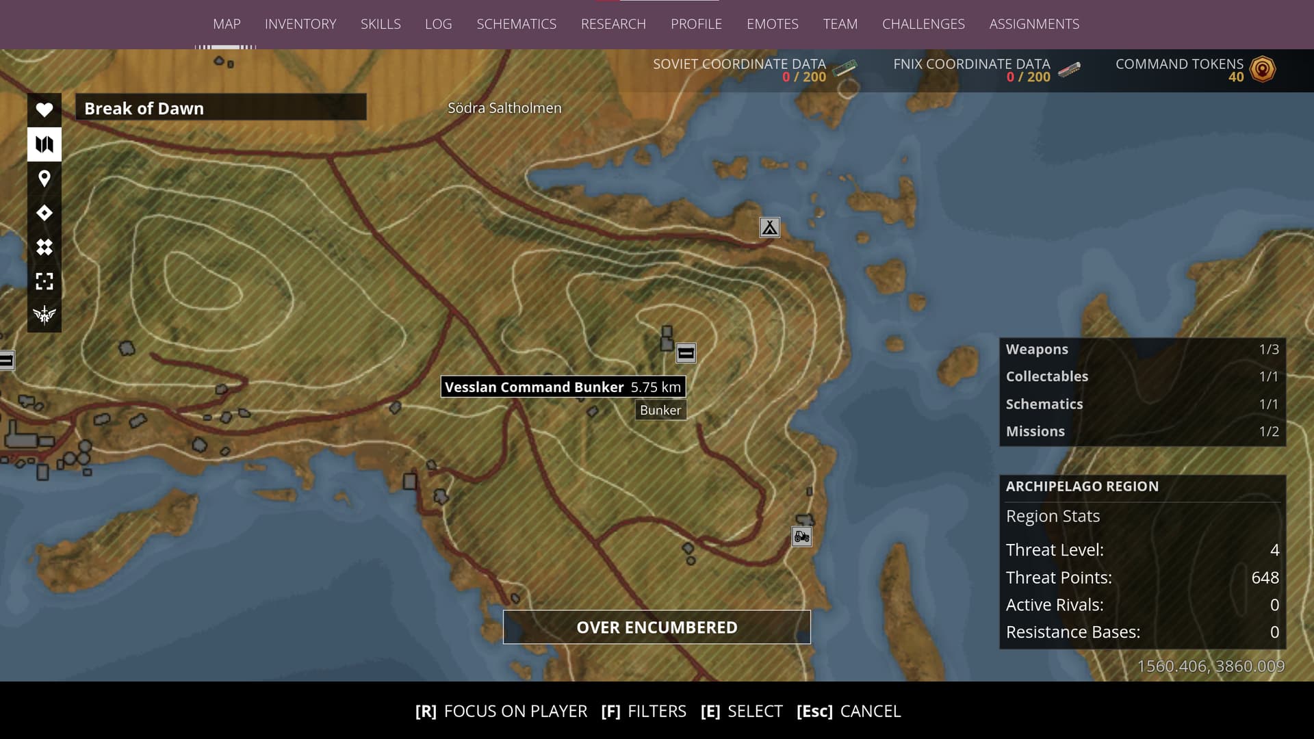Click the Command Tokens coin icon
The height and width of the screenshot is (739, 1314).
(x=1263, y=69)
